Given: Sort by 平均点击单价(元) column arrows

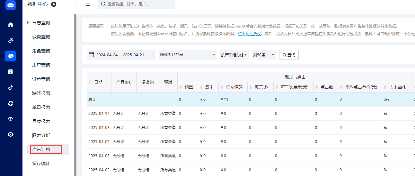Looking at the screenshot, I should pos(341,87).
